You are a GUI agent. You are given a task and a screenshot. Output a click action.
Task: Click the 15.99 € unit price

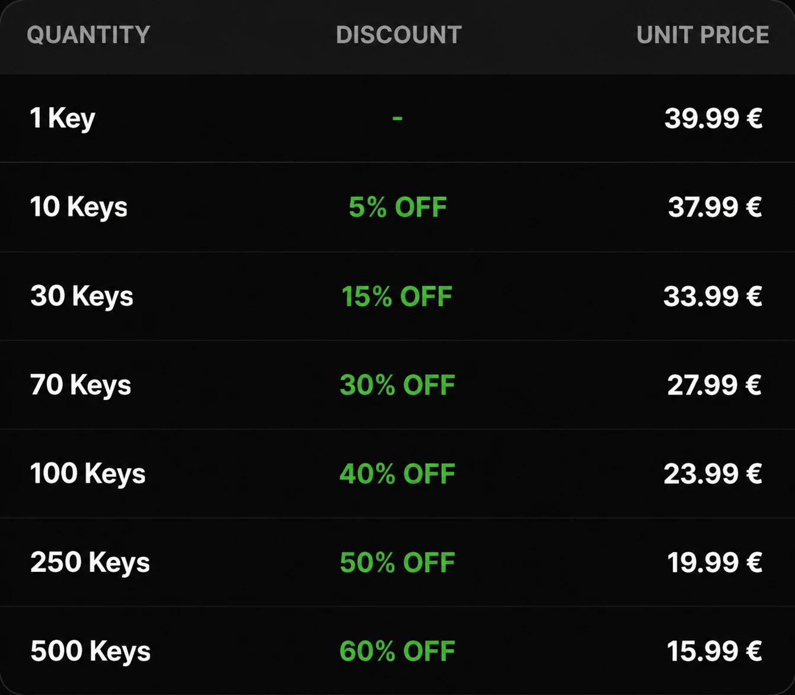pos(714,652)
